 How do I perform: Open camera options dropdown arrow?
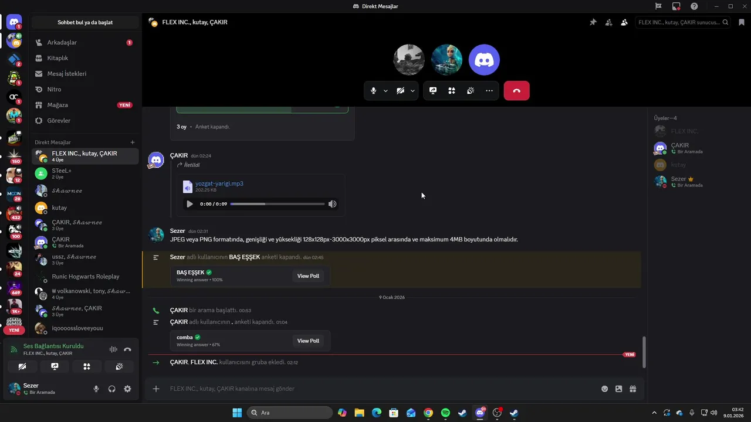tap(412, 91)
